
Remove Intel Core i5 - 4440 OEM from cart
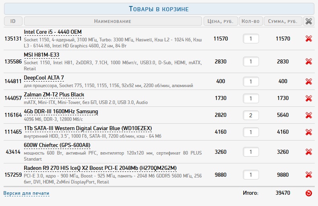tap(309, 39)
